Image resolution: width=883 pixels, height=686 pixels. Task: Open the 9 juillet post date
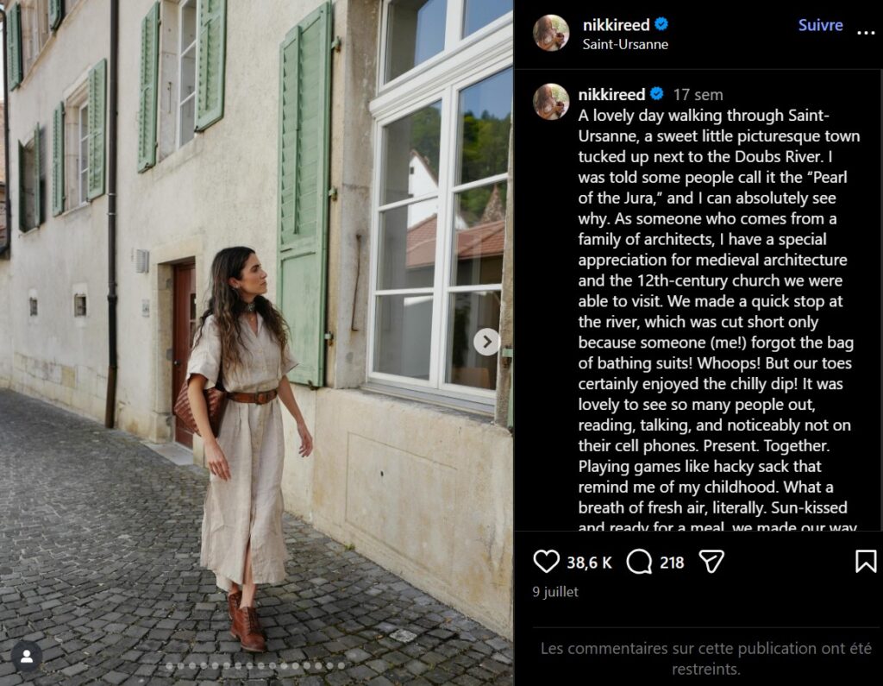tap(555, 592)
